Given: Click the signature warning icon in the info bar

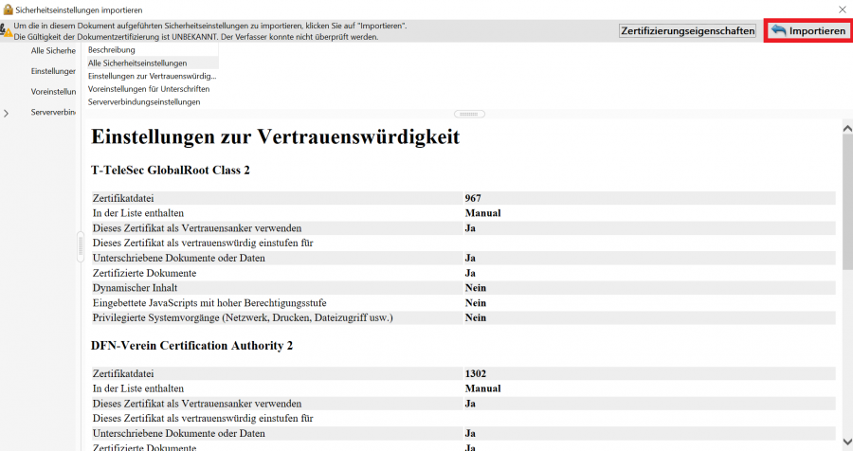Looking at the screenshot, I should tap(7, 31).
